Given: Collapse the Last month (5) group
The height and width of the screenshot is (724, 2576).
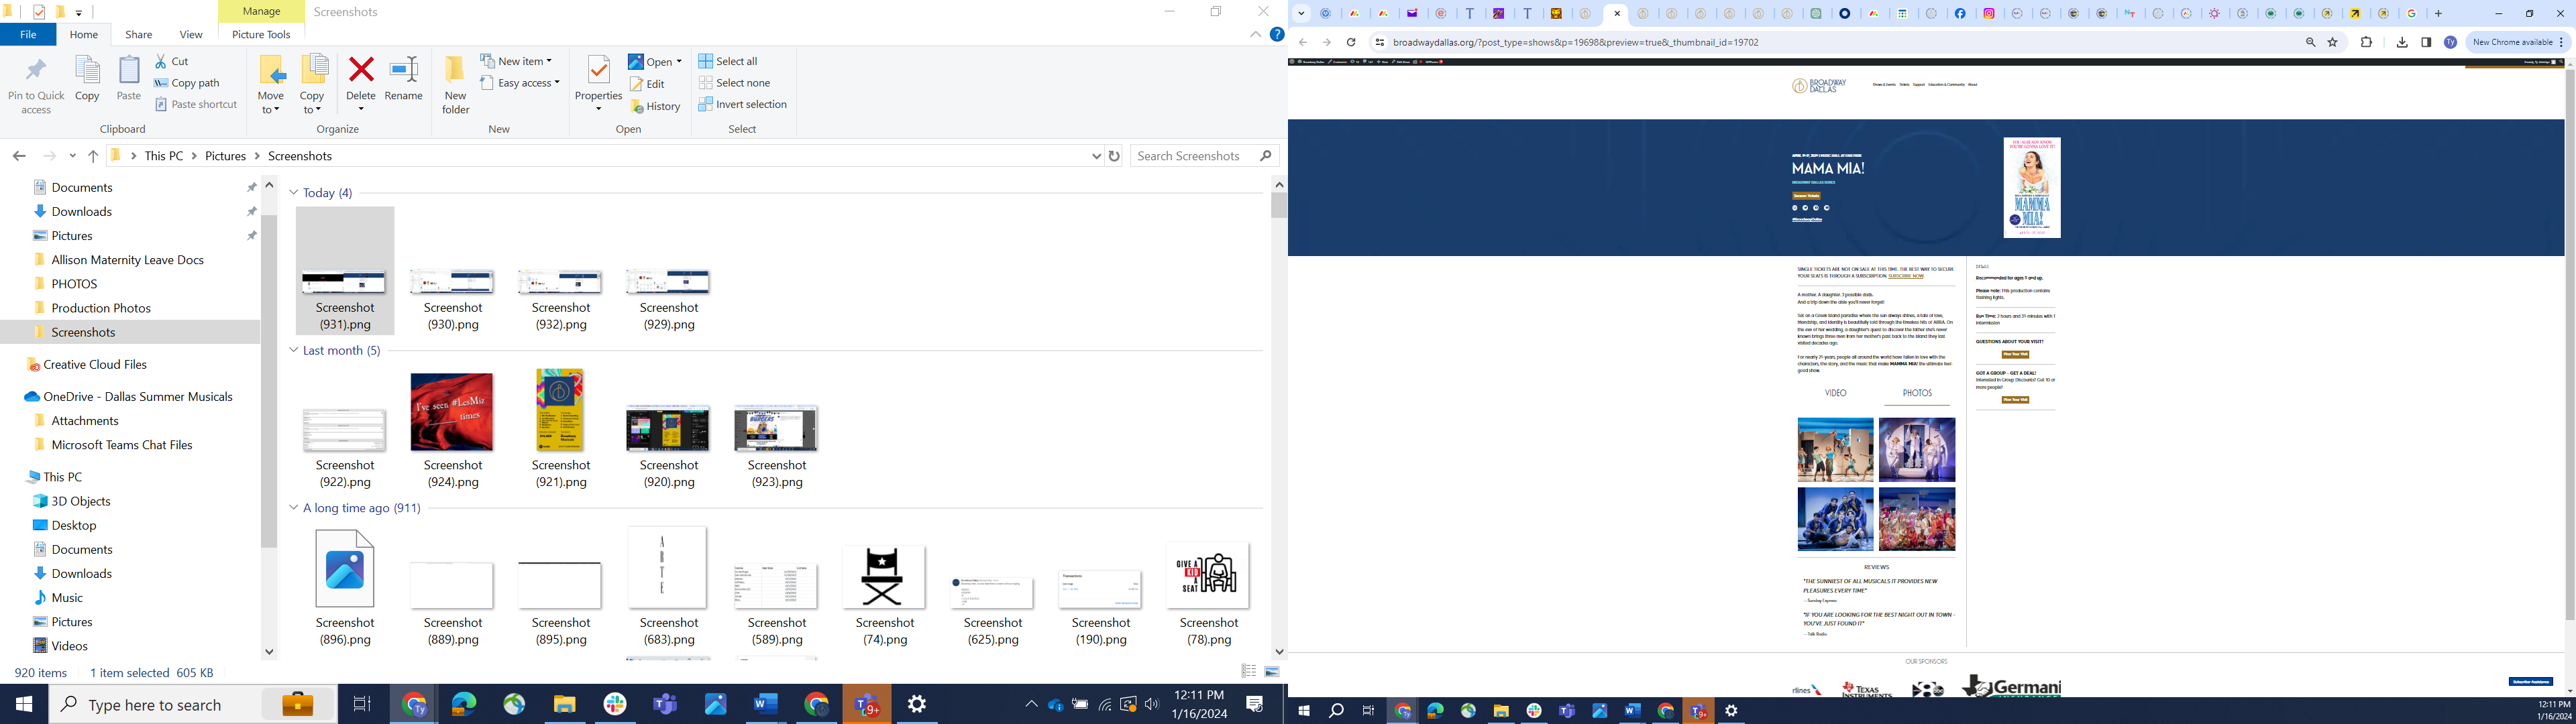Looking at the screenshot, I should point(294,350).
